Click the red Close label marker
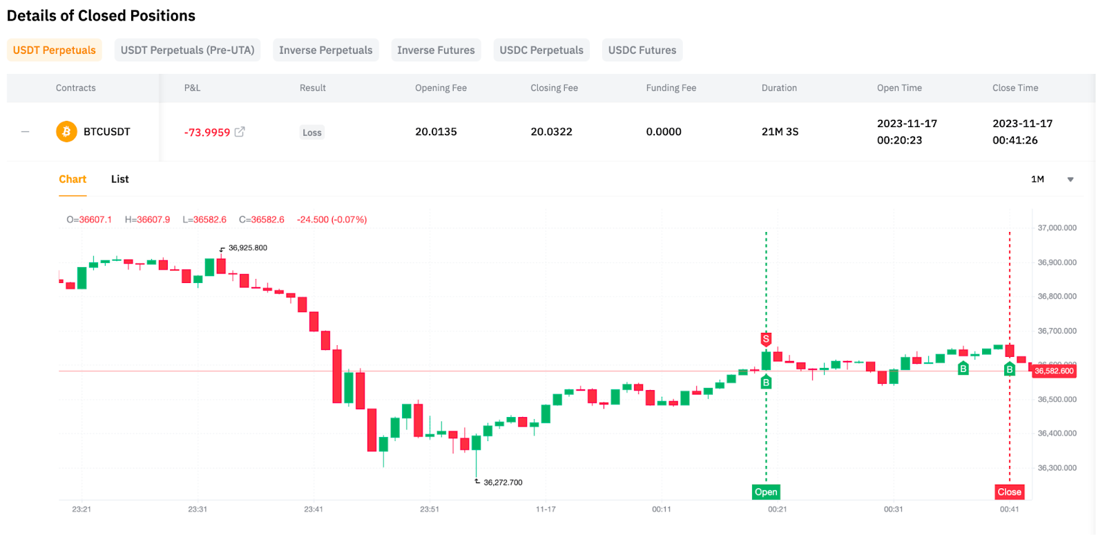Image resolution: width=1105 pixels, height=535 pixels. coord(1009,492)
